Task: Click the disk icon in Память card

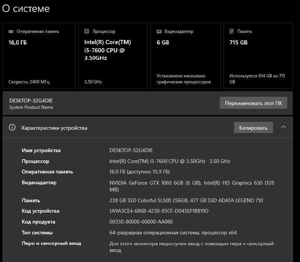Action: tap(232, 31)
